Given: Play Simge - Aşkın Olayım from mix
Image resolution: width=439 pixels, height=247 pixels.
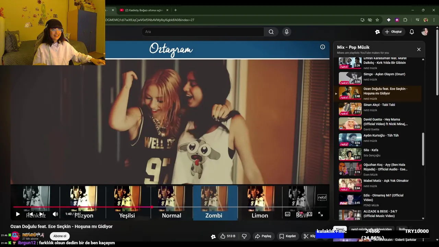Looking at the screenshot, I should (379, 78).
